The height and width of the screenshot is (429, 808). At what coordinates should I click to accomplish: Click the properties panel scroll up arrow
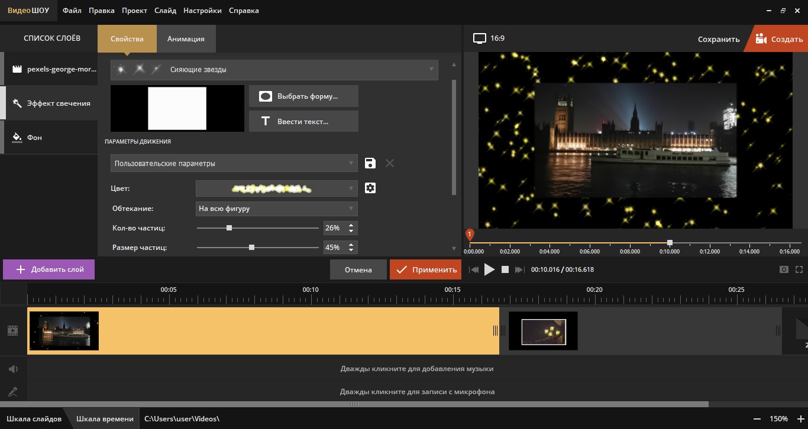pos(454,65)
